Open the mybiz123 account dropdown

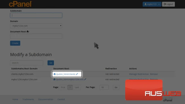point(152,4)
